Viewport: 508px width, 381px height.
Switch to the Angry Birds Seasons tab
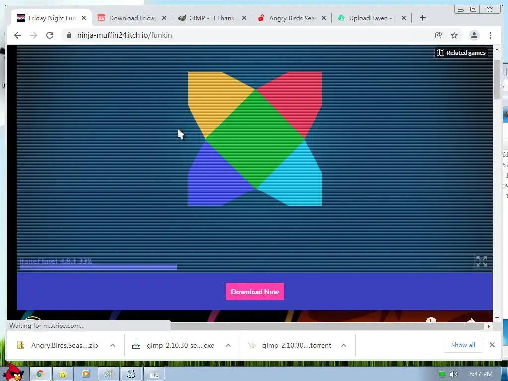pyautogui.click(x=292, y=18)
